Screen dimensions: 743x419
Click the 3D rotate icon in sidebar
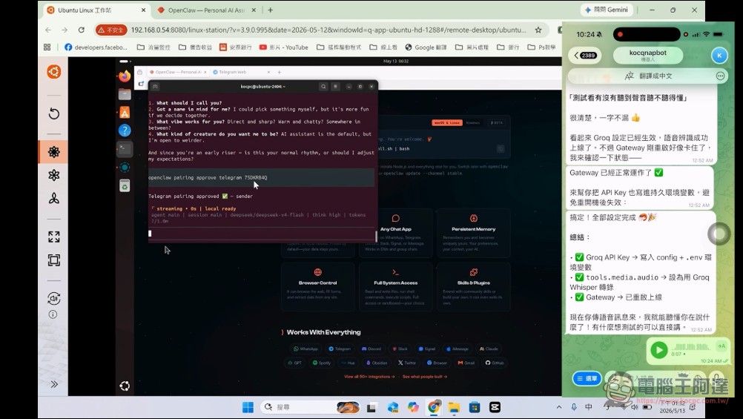pyautogui.click(x=54, y=298)
